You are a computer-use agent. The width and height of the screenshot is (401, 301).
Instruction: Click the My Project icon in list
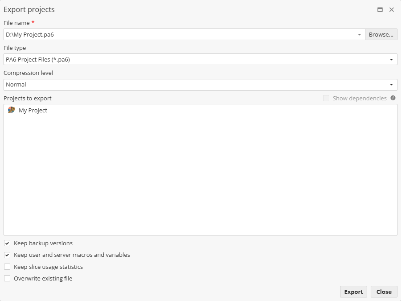[x=12, y=110]
